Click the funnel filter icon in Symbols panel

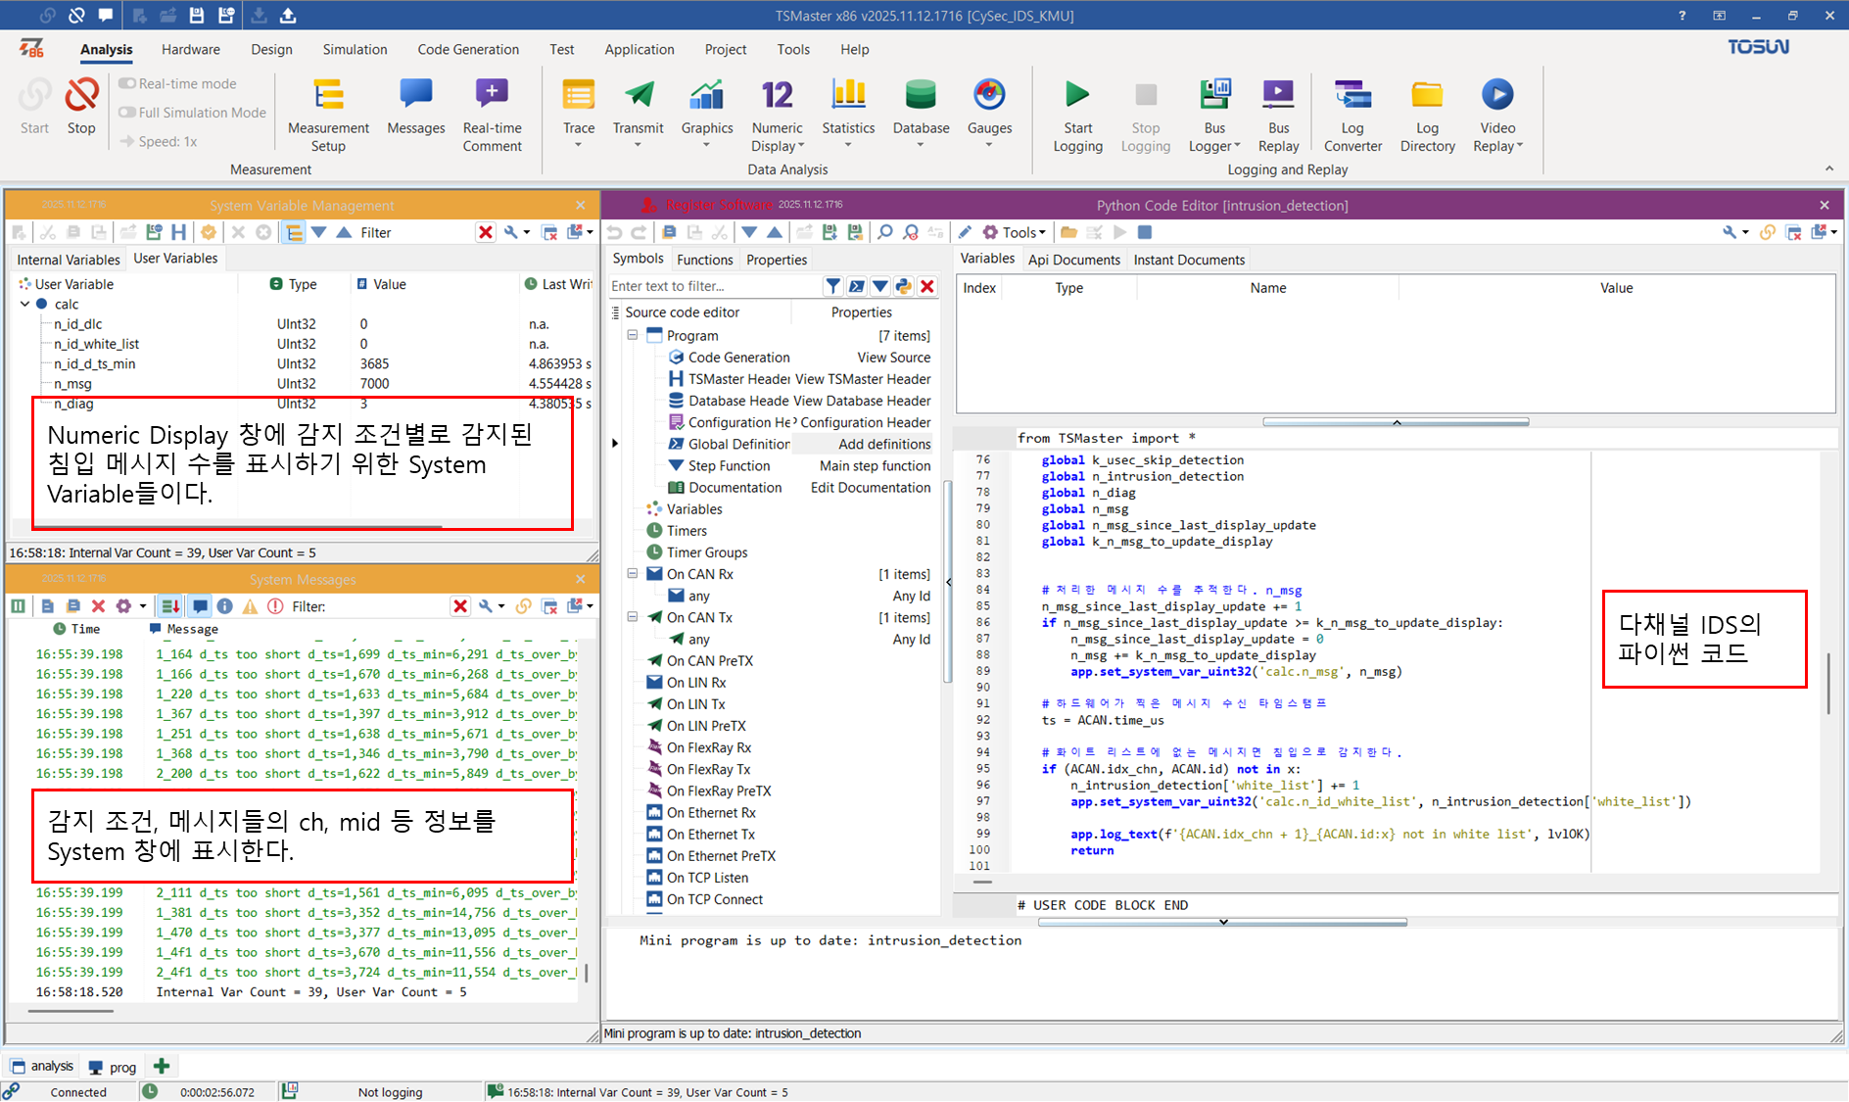click(x=832, y=286)
